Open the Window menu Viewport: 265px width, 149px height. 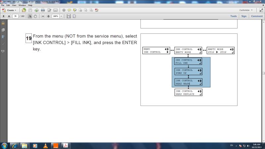[22, 5]
